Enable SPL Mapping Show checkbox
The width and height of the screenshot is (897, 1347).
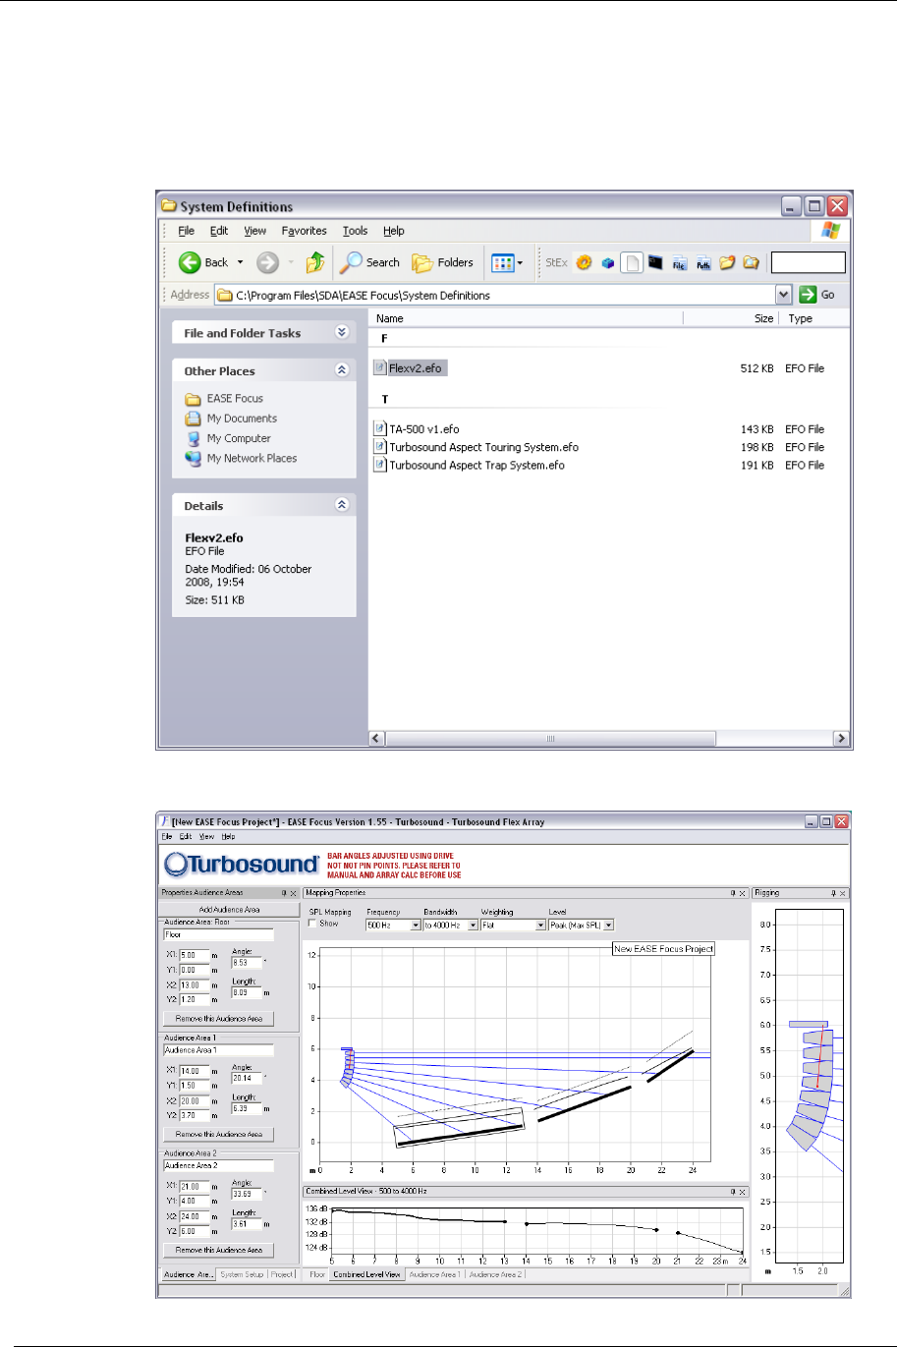tap(314, 924)
